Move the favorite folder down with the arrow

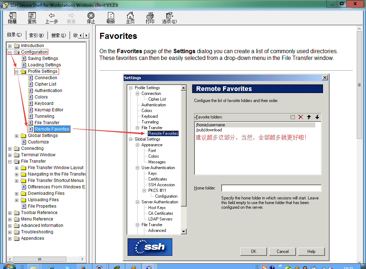[317, 117]
